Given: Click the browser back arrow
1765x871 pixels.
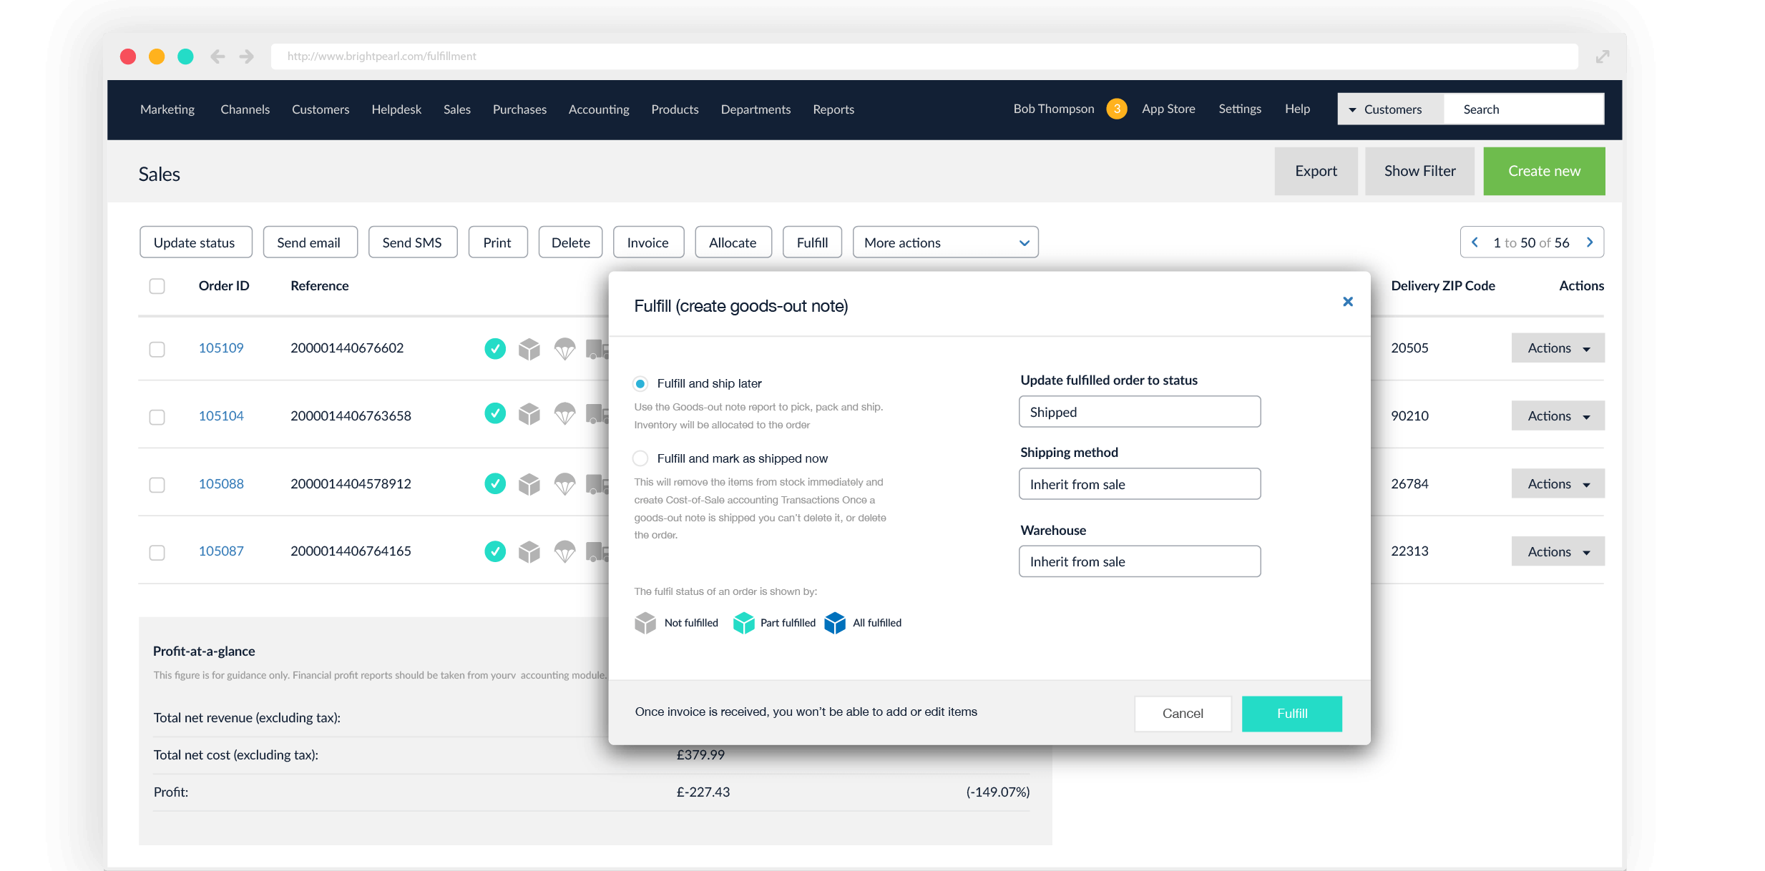Looking at the screenshot, I should [x=217, y=56].
